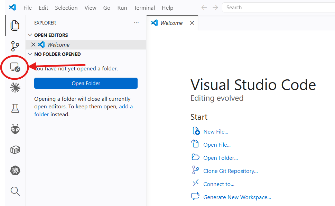Go back with the left arrow
The height and width of the screenshot is (206, 335).
pyautogui.click(x=204, y=8)
